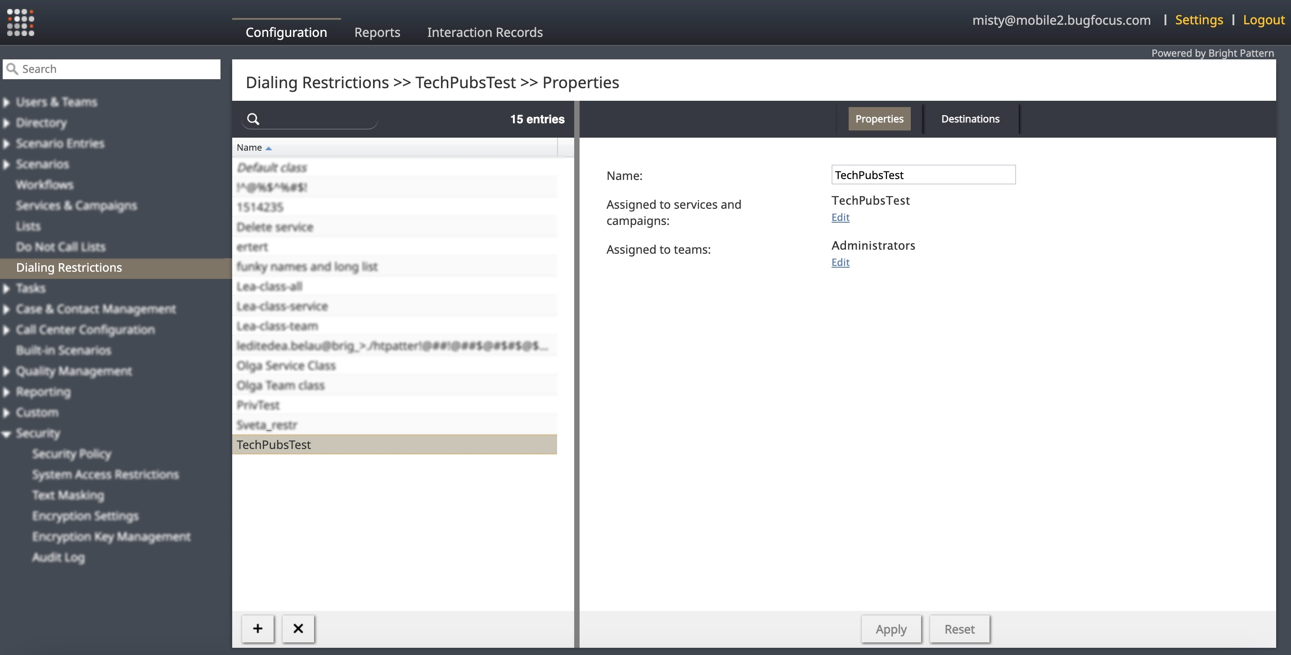Screen dimensions: 1291x655
Task: Select the 1514235 entry
Action: (x=395, y=207)
